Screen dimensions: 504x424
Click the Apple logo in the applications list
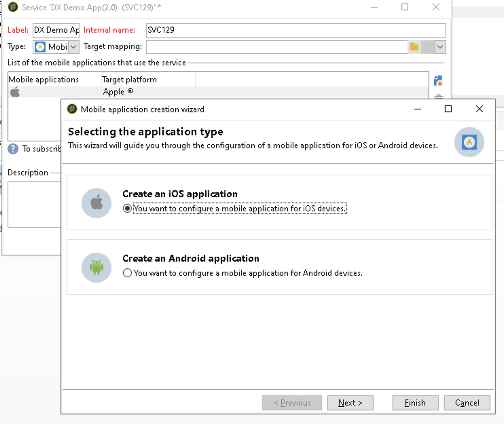pos(15,92)
